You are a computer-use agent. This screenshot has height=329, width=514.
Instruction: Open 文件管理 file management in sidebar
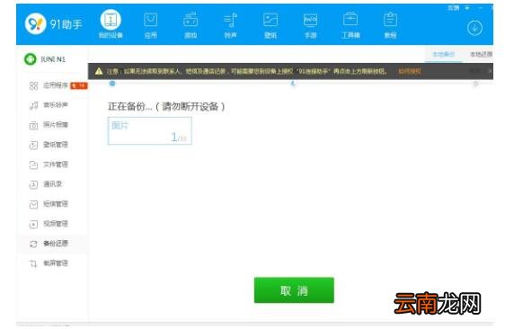[49, 164]
